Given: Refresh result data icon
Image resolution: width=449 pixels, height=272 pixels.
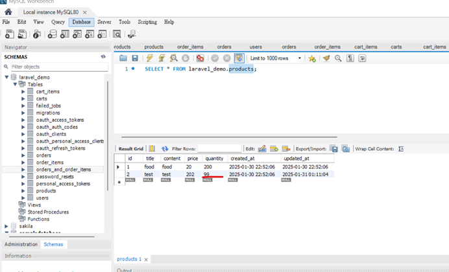Looking at the screenshot, I should point(165,148).
